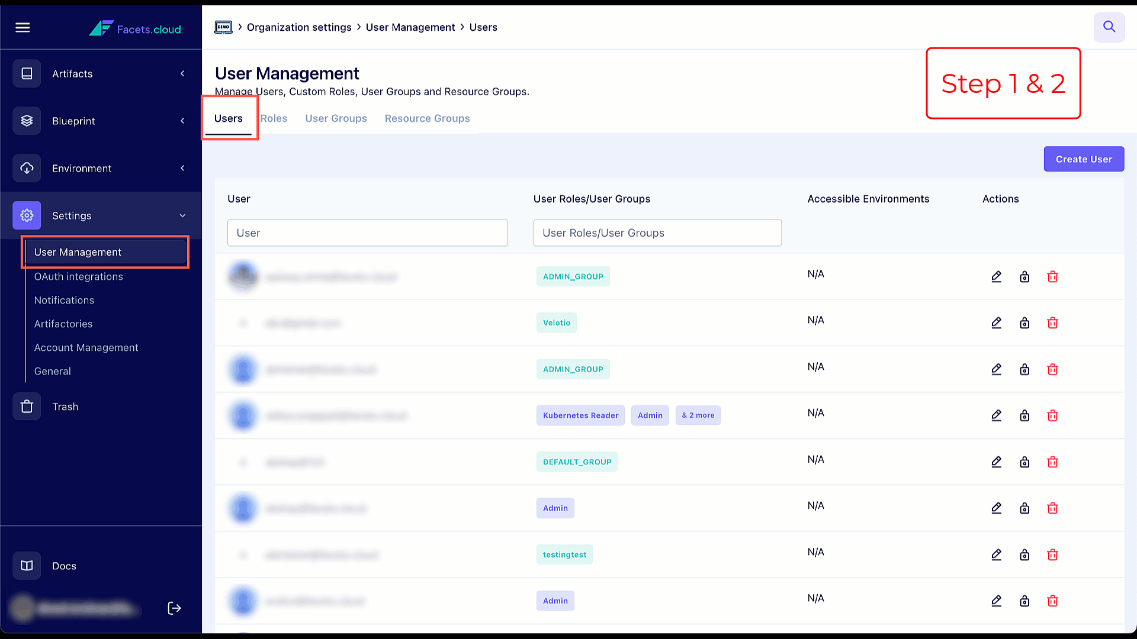Open the search magnifier icon

[x=1109, y=27]
